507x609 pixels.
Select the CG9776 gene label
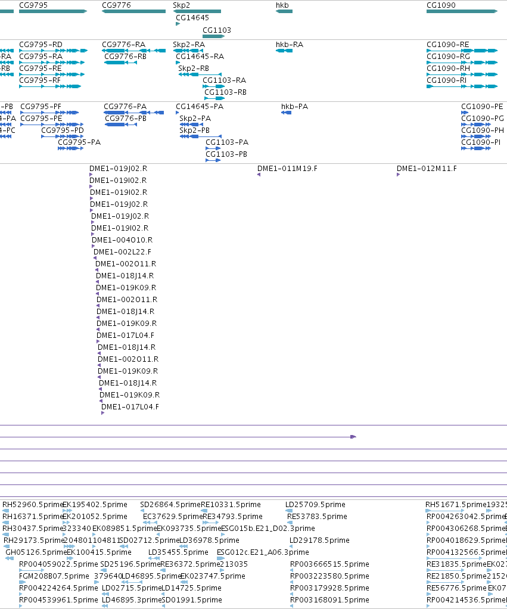click(x=116, y=5)
